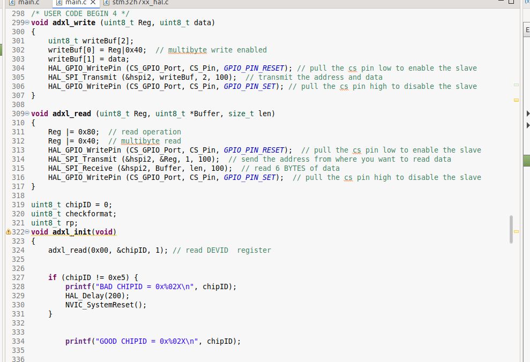Click the "GOOD CHIPID" printf string
The height and width of the screenshot is (362, 530).
click(x=147, y=342)
